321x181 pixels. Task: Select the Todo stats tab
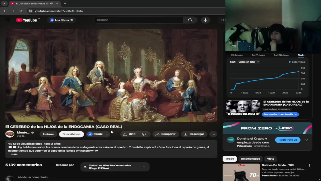301,55
